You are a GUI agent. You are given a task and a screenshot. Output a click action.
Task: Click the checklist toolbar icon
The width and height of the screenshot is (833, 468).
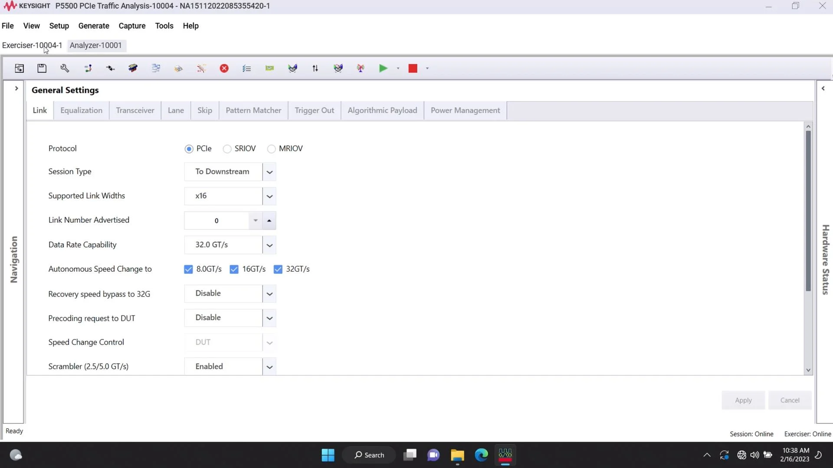(247, 68)
